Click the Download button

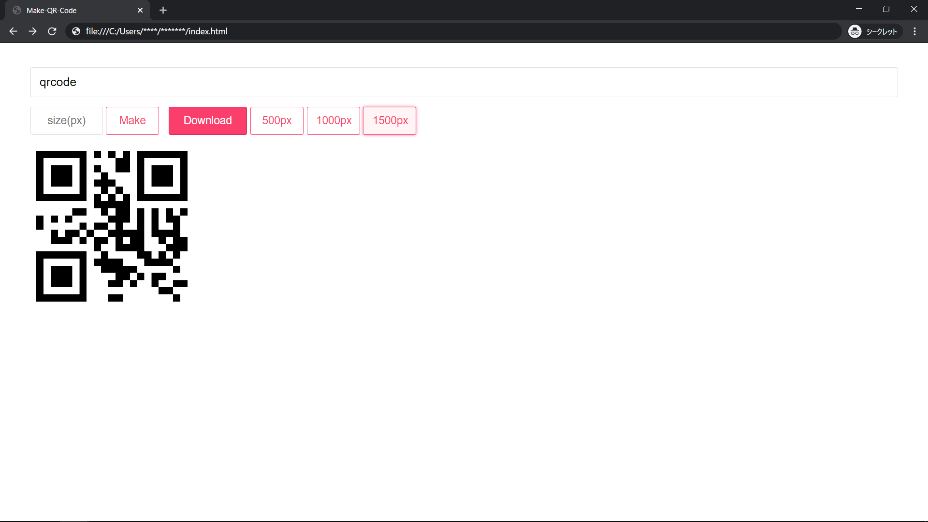[208, 121]
